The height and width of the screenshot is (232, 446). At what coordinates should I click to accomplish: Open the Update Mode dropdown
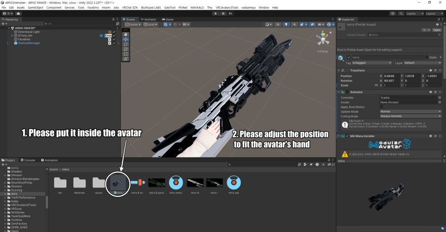[x=410, y=112]
